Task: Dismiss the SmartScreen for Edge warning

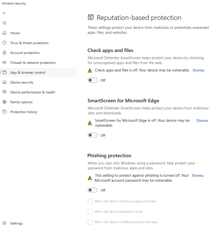Action: [202, 120]
